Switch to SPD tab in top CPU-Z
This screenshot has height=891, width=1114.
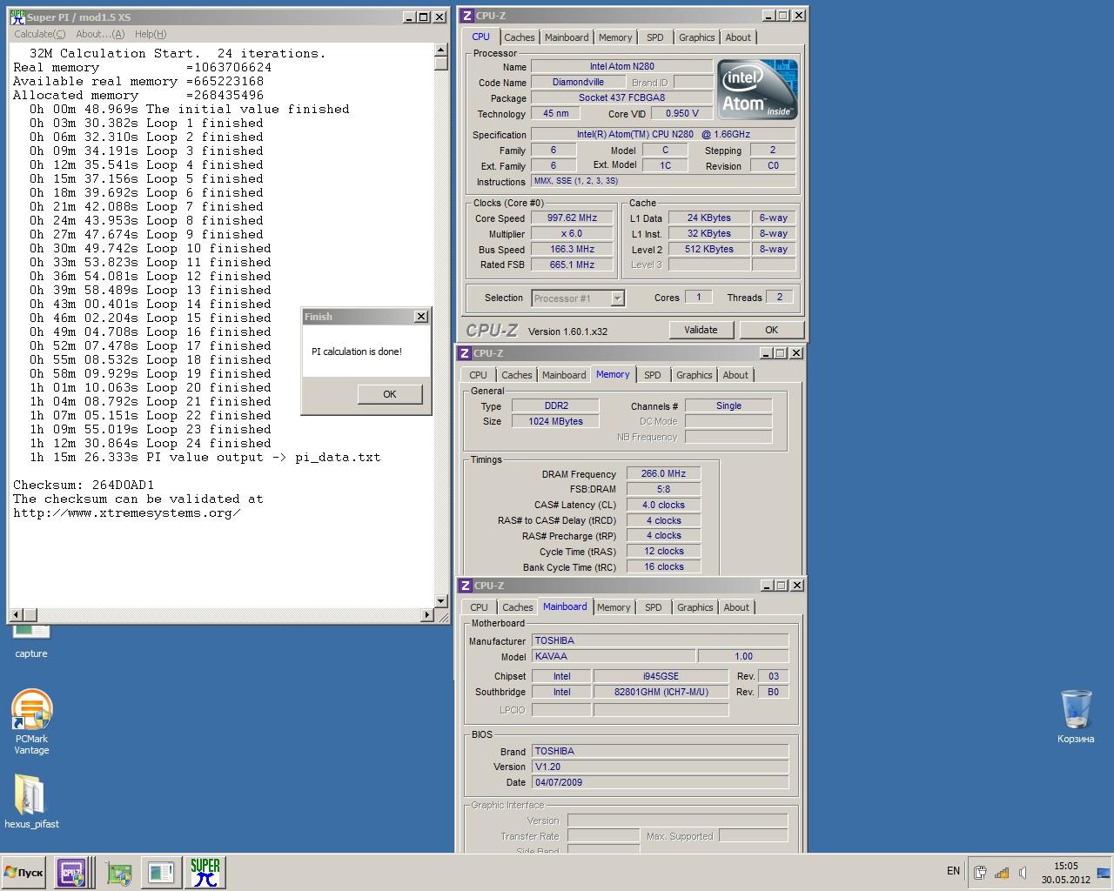coord(655,37)
